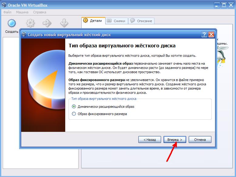Switch to the Детали tab
236x177 pixels.
tap(93, 21)
